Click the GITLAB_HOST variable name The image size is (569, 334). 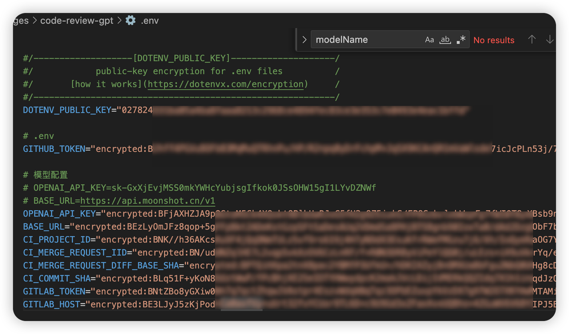[x=51, y=304]
